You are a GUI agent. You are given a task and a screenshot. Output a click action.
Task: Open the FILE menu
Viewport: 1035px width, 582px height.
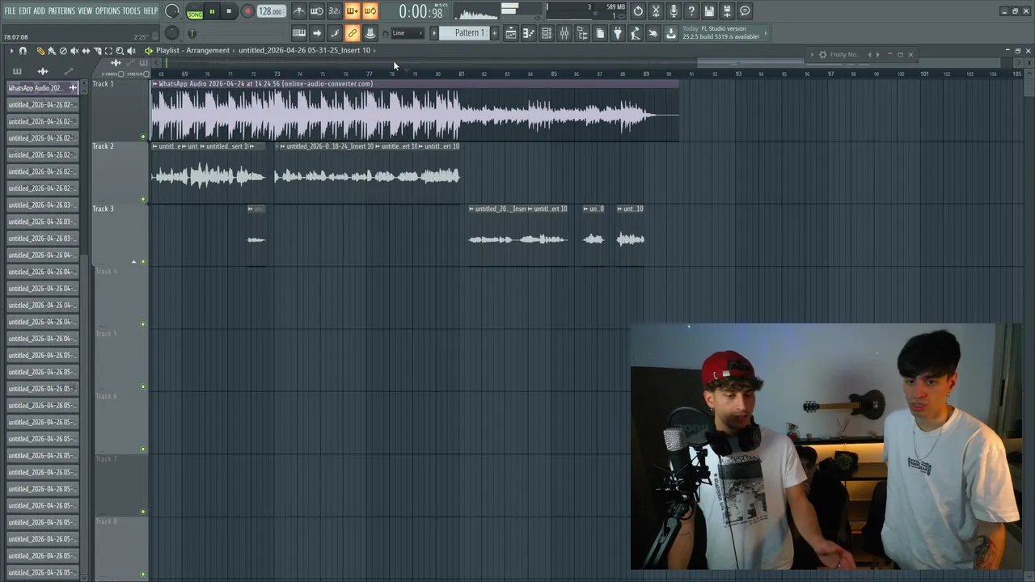10,11
